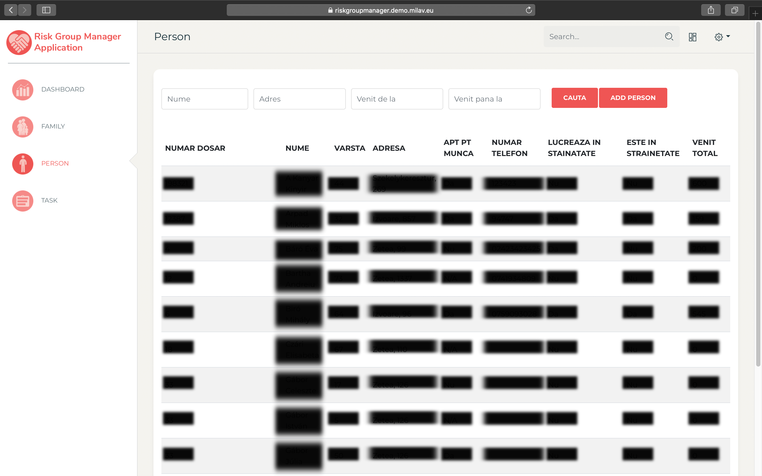Show all browser tabs overview
Image resolution: width=762 pixels, height=476 pixels.
pyautogui.click(x=734, y=10)
